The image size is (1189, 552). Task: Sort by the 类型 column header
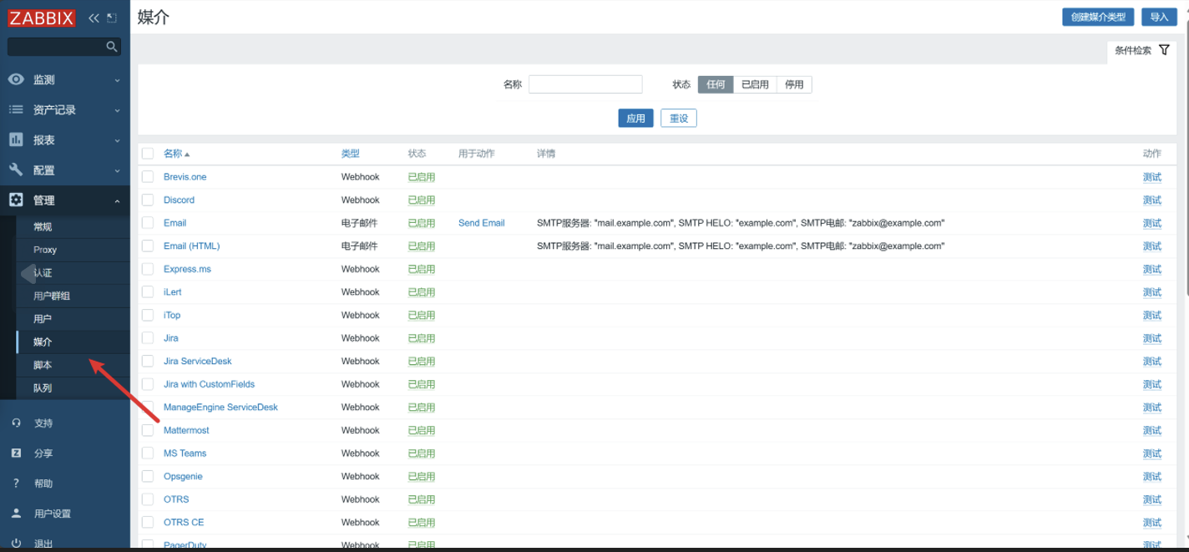(x=351, y=154)
